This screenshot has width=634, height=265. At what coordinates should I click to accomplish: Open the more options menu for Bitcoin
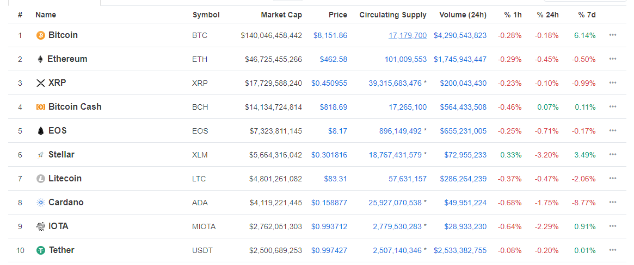tap(613, 35)
